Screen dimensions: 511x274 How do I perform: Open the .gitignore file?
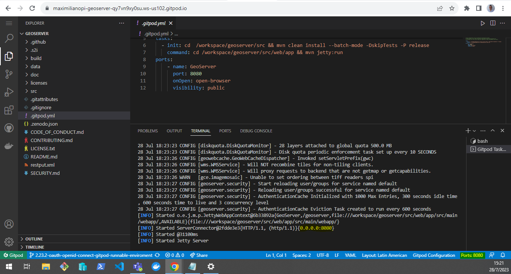(x=74, y=107)
